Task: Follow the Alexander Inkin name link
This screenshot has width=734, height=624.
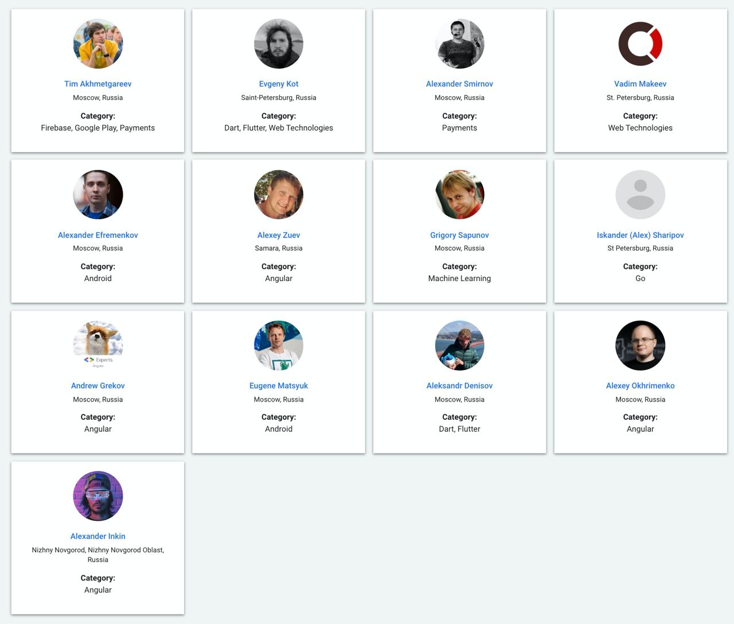Action: point(98,536)
